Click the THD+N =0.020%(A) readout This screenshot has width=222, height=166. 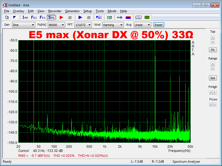click(93, 156)
